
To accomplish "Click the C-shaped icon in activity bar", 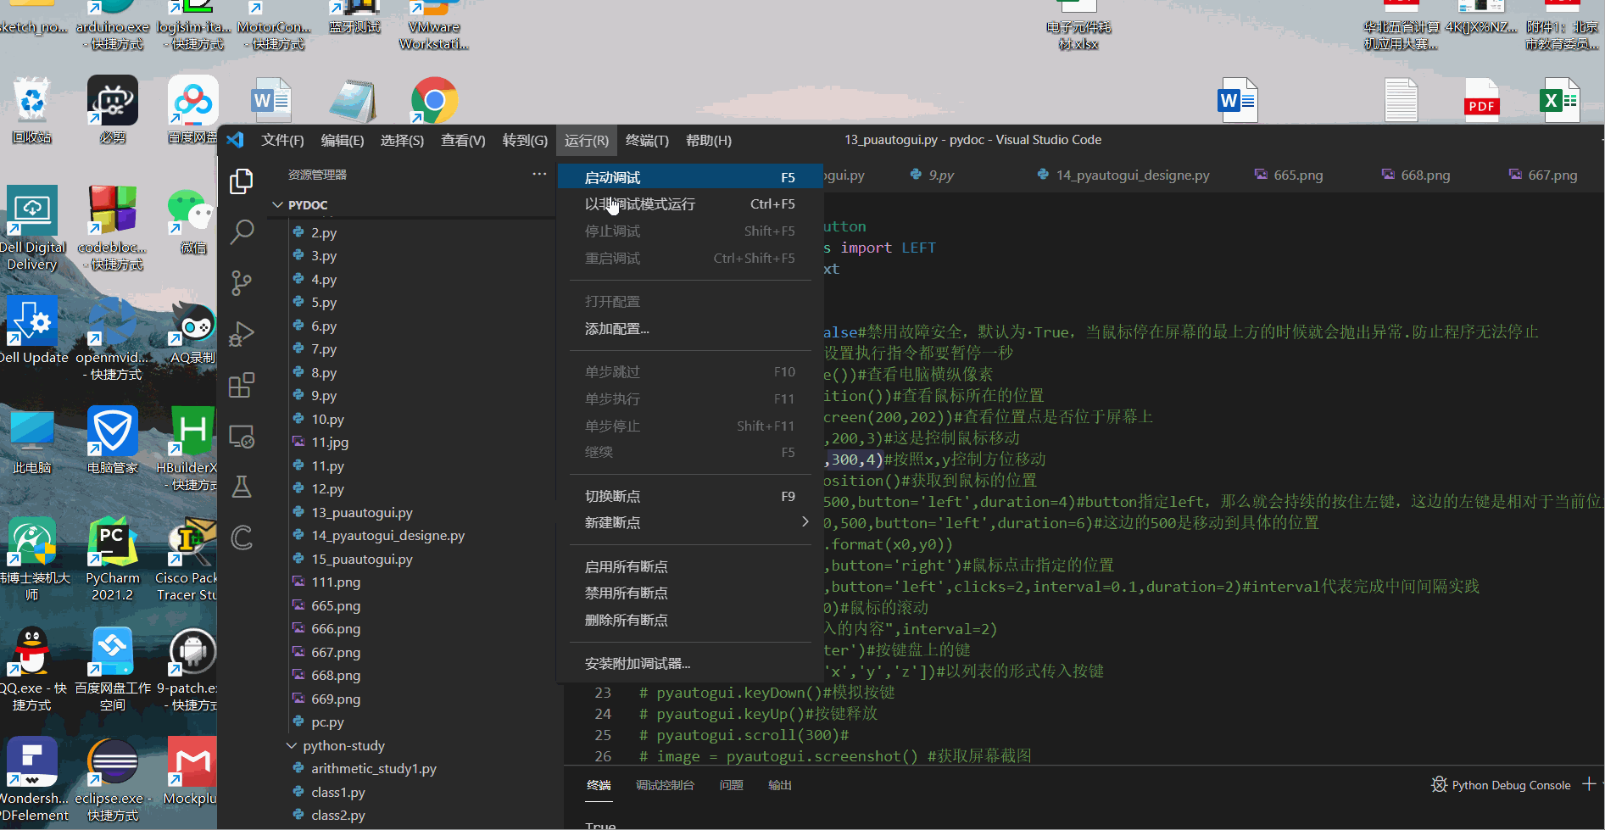I will [x=242, y=538].
